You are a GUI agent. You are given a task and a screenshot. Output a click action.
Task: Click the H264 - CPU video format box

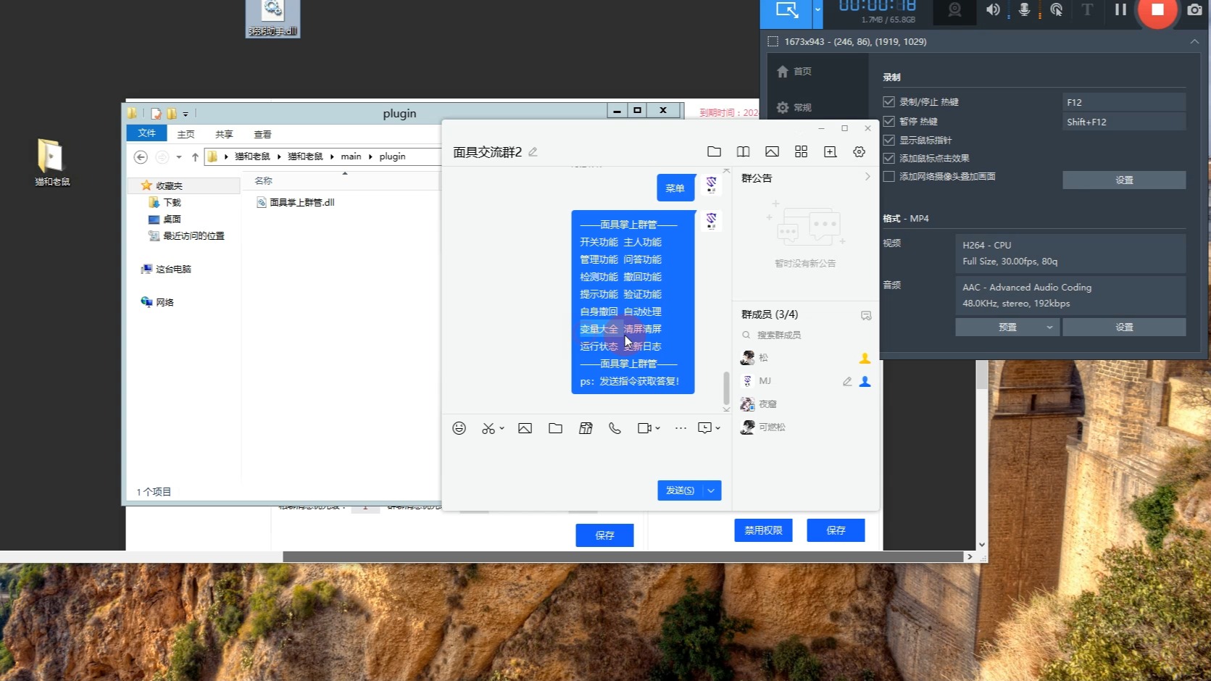coord(1070,253)
